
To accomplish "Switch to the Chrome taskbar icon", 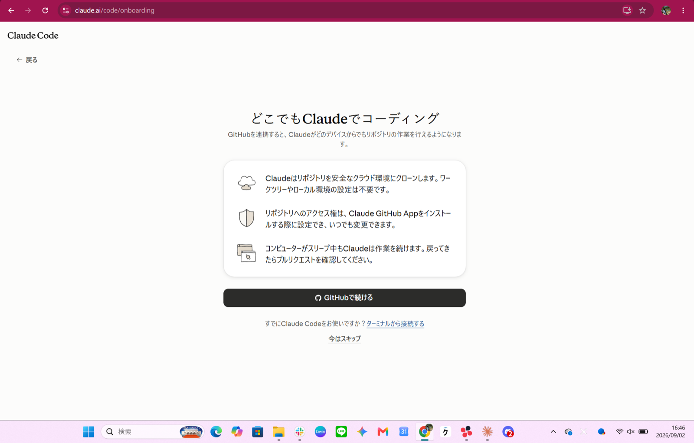I will pyautogui.click(x=425, y=432).
